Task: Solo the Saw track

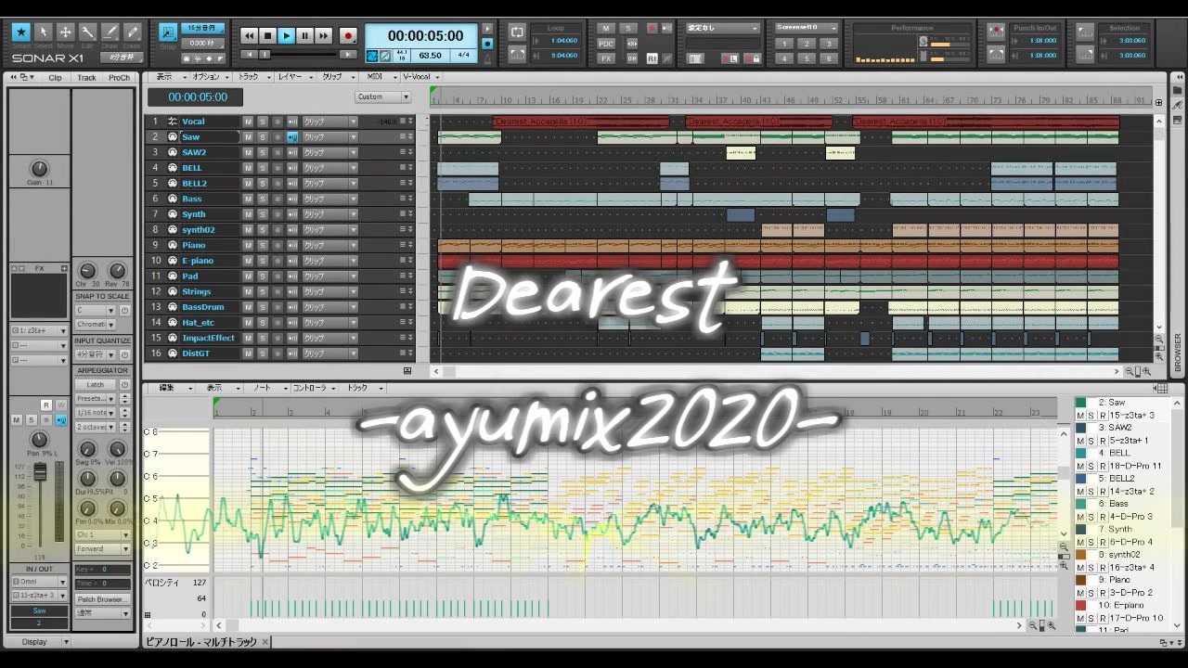Action: 262,137
